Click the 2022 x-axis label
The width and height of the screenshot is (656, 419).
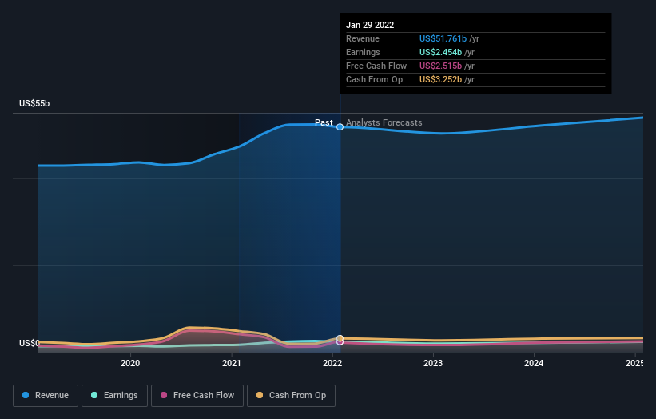pyautogui.click(x=332, y=363)
